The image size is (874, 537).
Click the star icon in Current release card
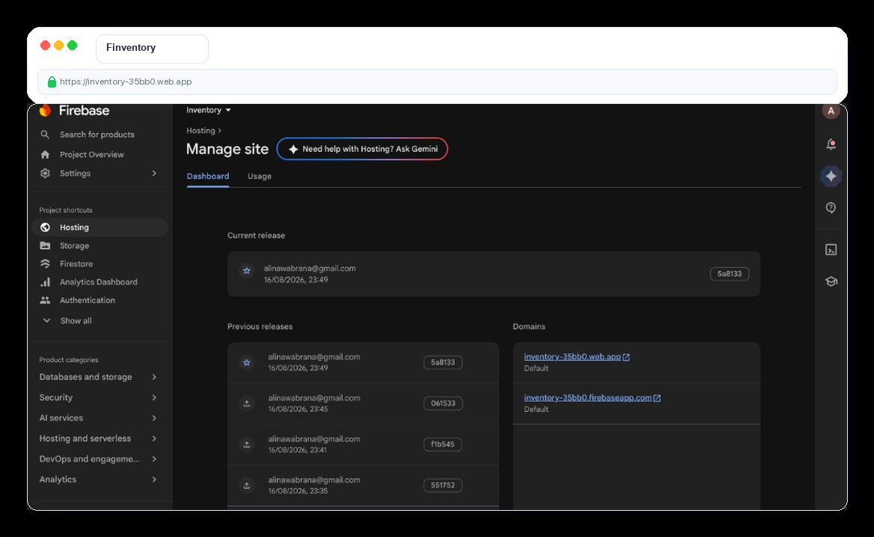tap(246, 271)
